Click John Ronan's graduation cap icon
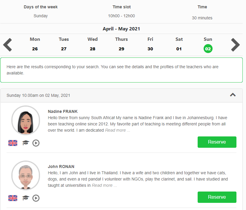This screenshot has width=246, height=210. (x=26, y=198)
